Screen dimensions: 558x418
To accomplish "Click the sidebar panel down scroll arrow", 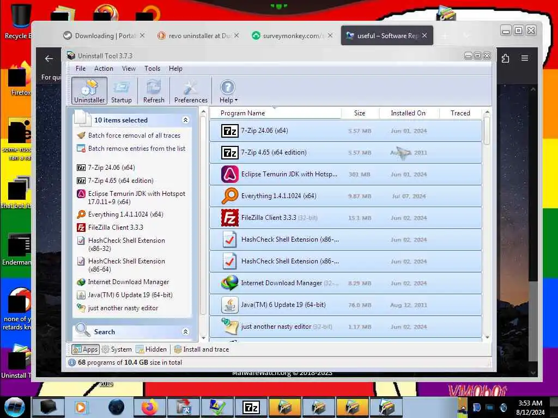I will [203, 338].
